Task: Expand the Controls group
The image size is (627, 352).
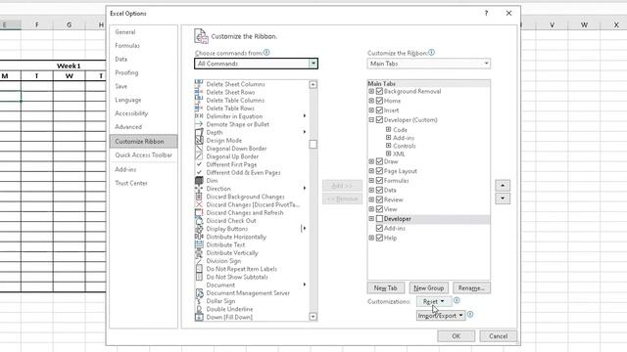Action: click(388, 146)
